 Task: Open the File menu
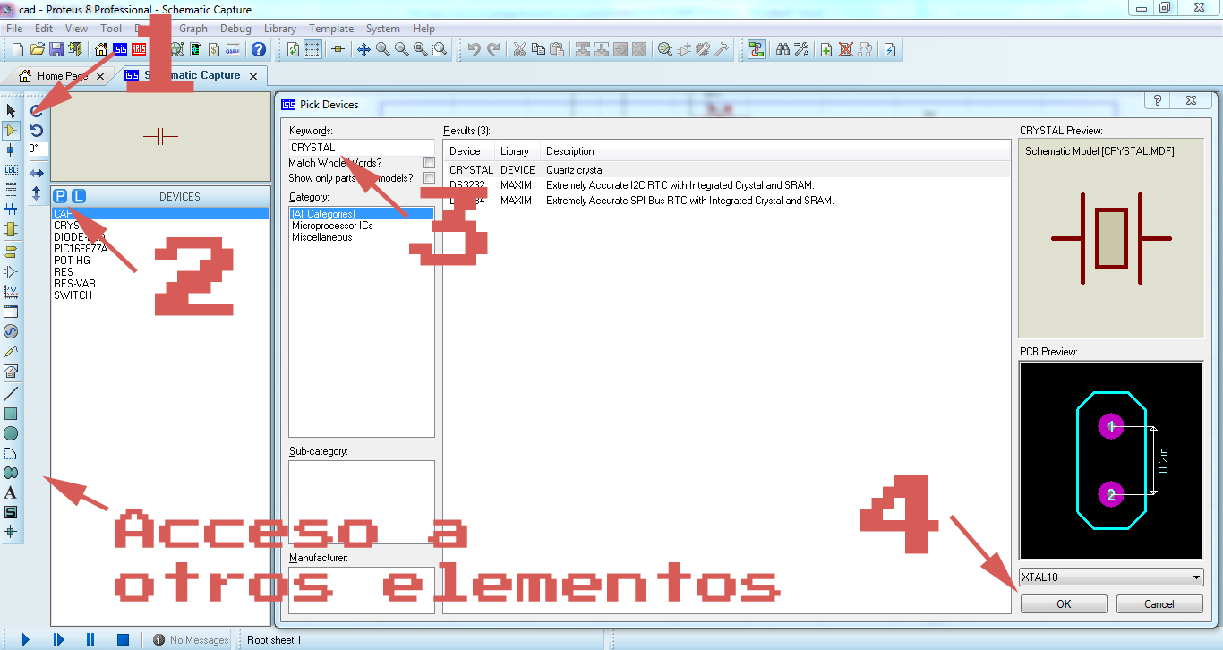pyautogui.click(x=14, y=29)
